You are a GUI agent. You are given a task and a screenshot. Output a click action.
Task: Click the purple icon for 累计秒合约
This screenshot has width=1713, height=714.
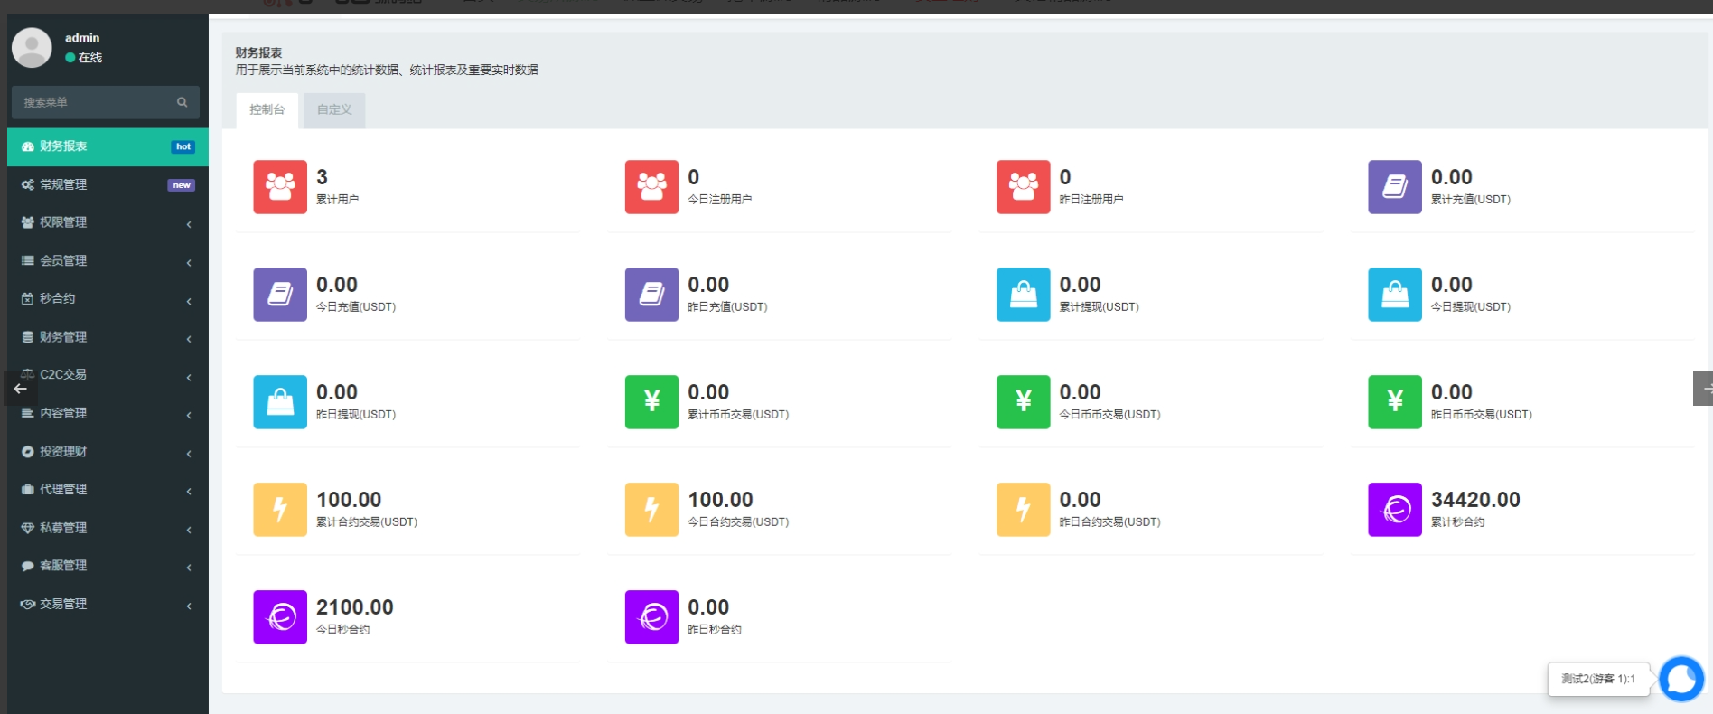tap(1394, 510)
